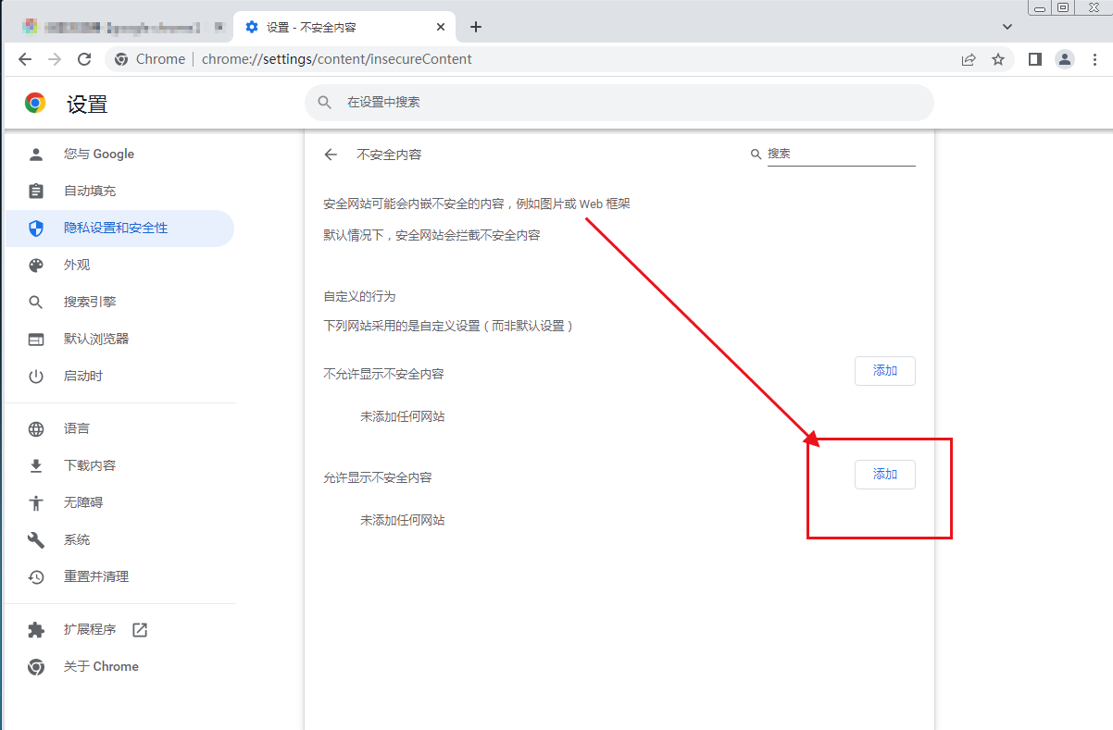Click 未添加任何网站 under 允许显示不安全内容
This screenshot has width=1113, height=730.
[403, 520]
